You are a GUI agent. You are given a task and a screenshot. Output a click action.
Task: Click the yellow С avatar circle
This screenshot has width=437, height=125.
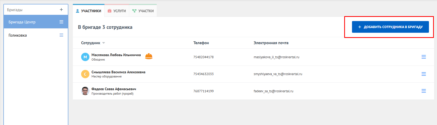85,74
